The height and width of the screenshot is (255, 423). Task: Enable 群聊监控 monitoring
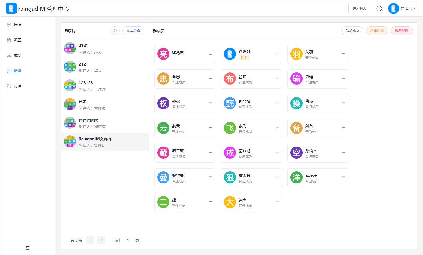377,31
